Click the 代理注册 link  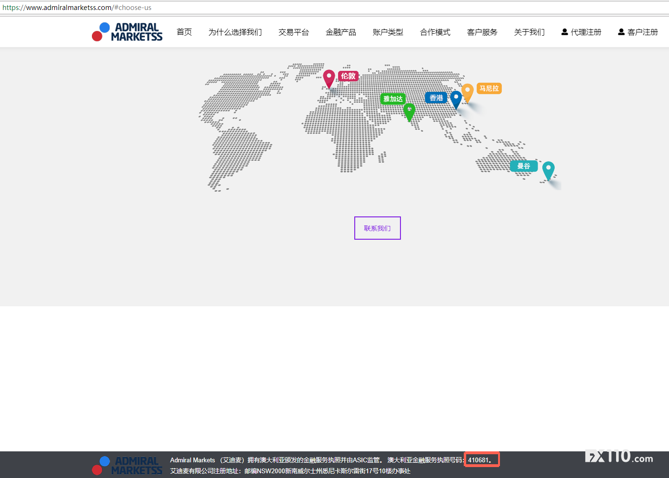pos(586,32)
